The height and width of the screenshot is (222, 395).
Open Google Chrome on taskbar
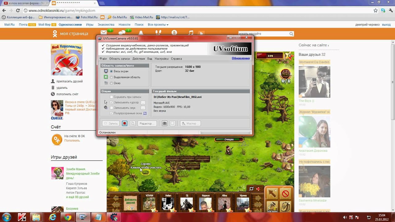coord(68,217)
